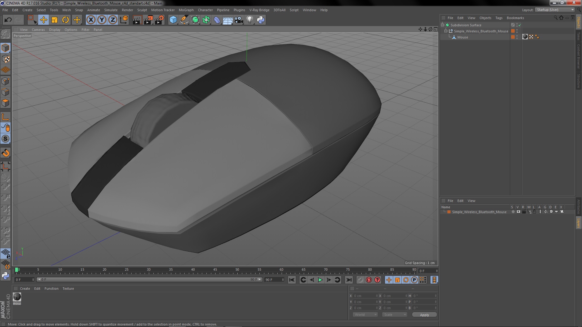Collapse Simple_Wireless_Bluetooth_Mouse null object
The width and height of the screenshot is (582, 327).
click(446, 31)
